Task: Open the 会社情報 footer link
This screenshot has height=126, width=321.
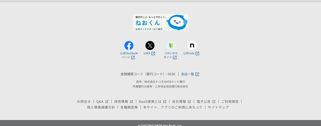Action: click(179, 101)
